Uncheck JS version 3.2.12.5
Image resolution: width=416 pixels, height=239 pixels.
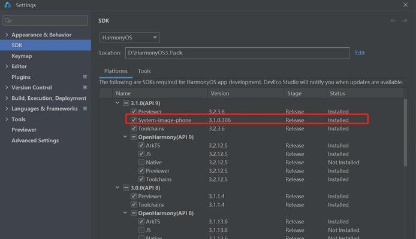pyautogui.click(x=141, y=154)
